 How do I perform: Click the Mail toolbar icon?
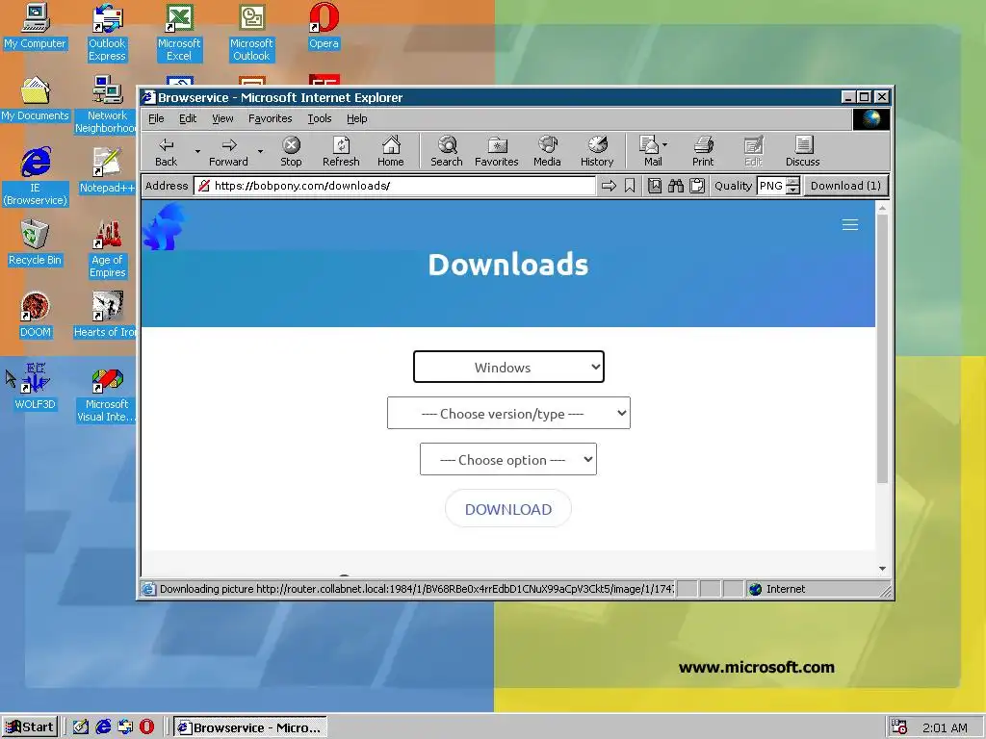[649, 151]
